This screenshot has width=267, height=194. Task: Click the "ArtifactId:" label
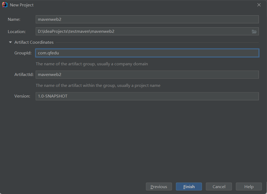[x=24, y=75]
